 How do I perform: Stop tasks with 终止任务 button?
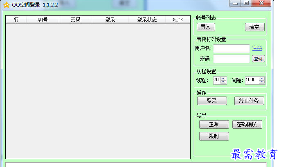pos(249,101)
